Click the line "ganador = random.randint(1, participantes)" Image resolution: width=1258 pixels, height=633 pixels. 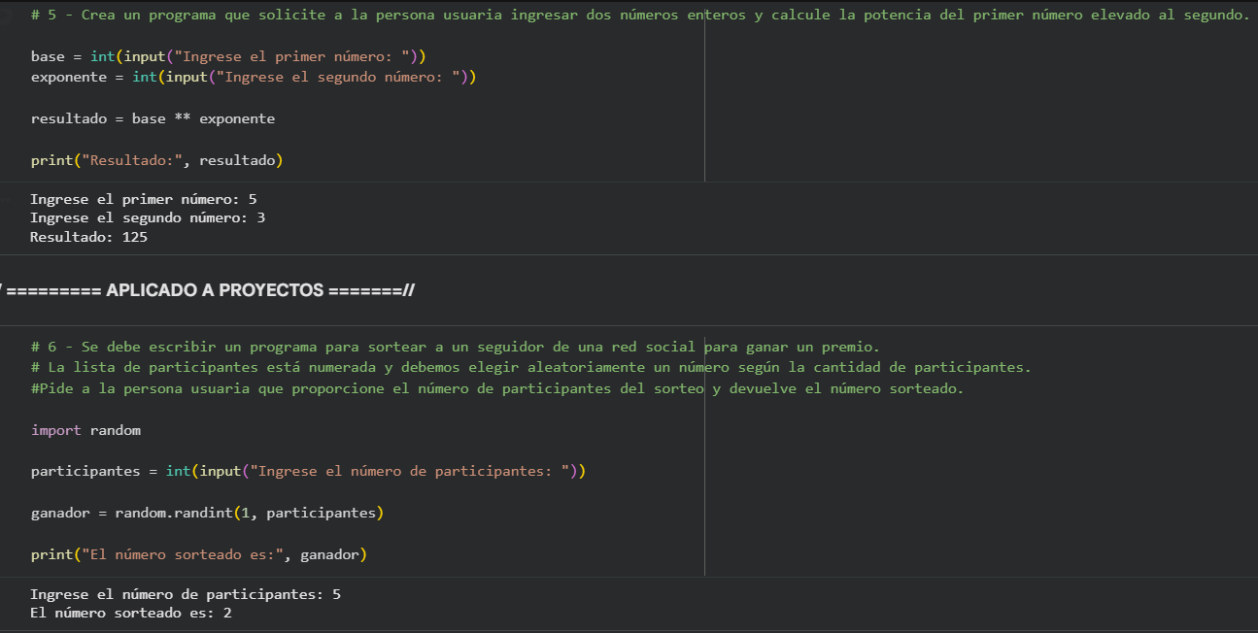[207, 513]
